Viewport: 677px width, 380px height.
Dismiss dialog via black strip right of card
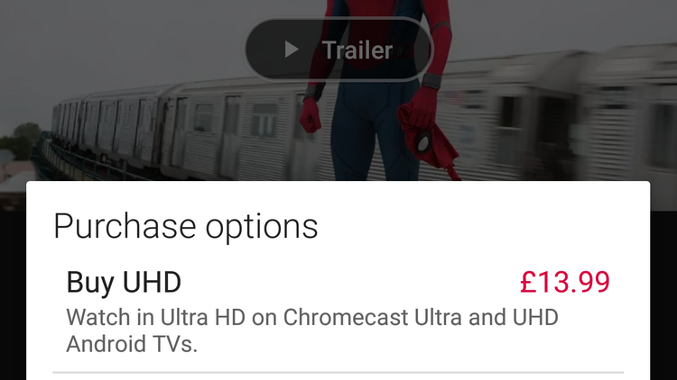663,295
